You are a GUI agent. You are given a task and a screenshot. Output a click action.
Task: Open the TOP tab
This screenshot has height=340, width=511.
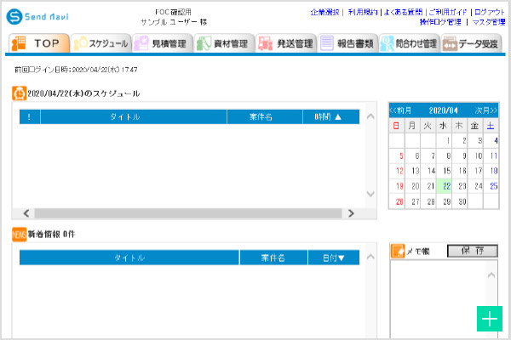click(x=39, y=43)
